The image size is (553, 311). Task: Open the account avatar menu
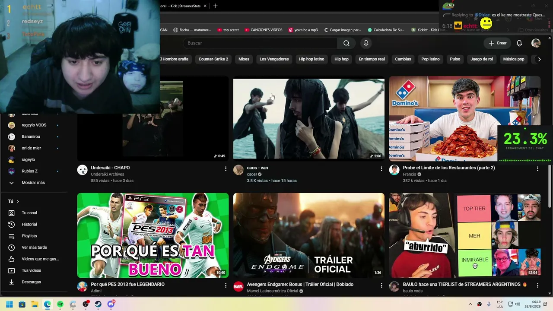point(536,43)
